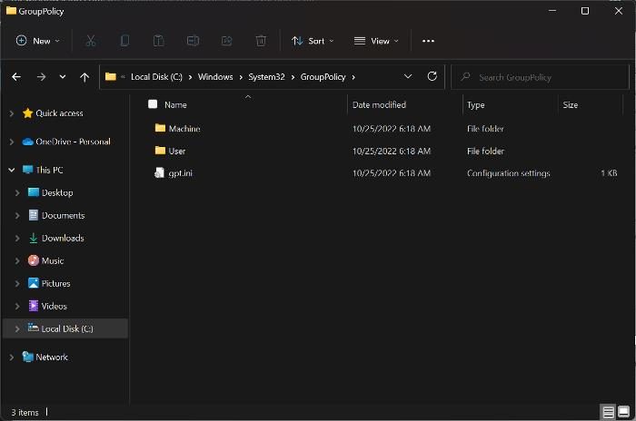The width and height of the screenshot is (636, 421).
Task: Click the Share icon in toolbar
Action: coord(227,41)
